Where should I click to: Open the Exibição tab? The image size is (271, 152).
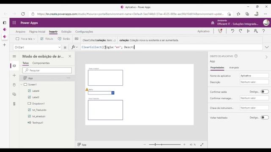(66, 32)
